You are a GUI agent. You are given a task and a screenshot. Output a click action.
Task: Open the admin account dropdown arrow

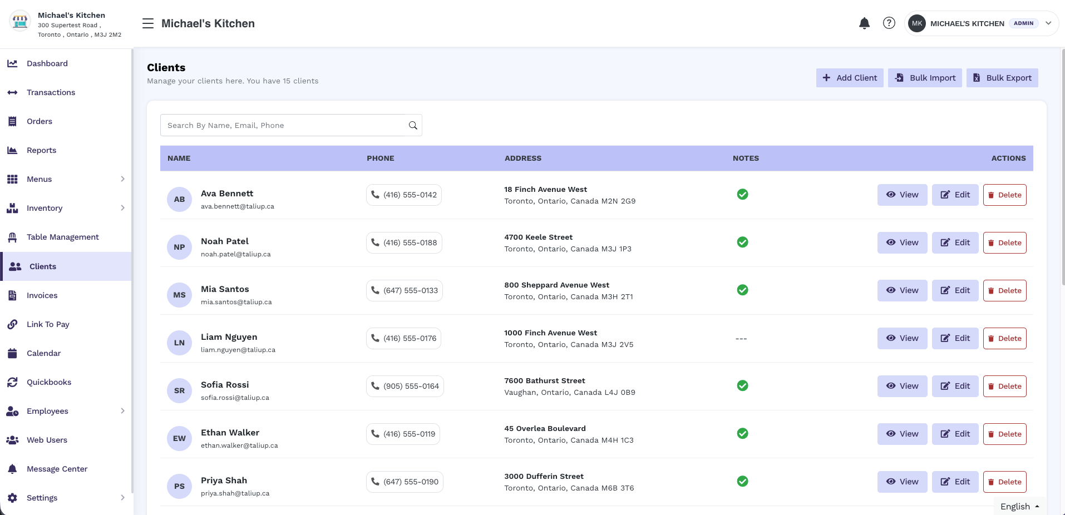tap(1048, 23)
